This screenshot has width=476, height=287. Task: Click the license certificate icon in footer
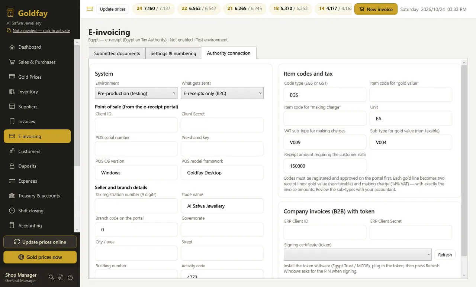61,277
